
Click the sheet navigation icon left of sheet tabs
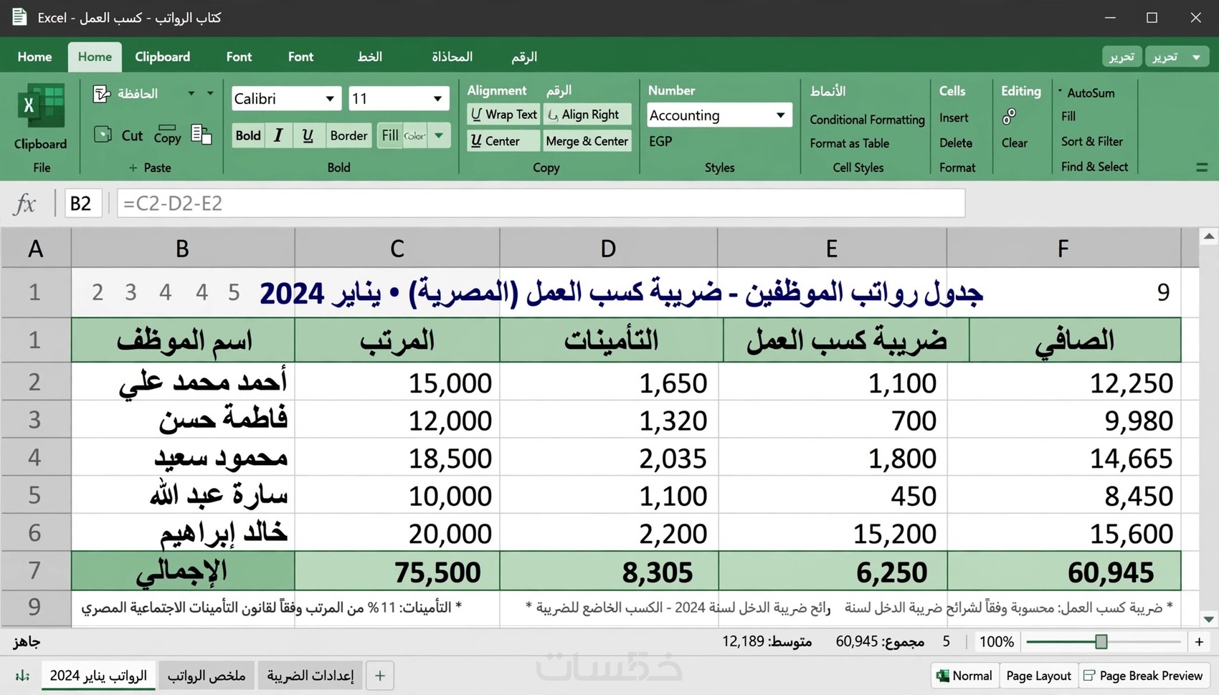22,676
